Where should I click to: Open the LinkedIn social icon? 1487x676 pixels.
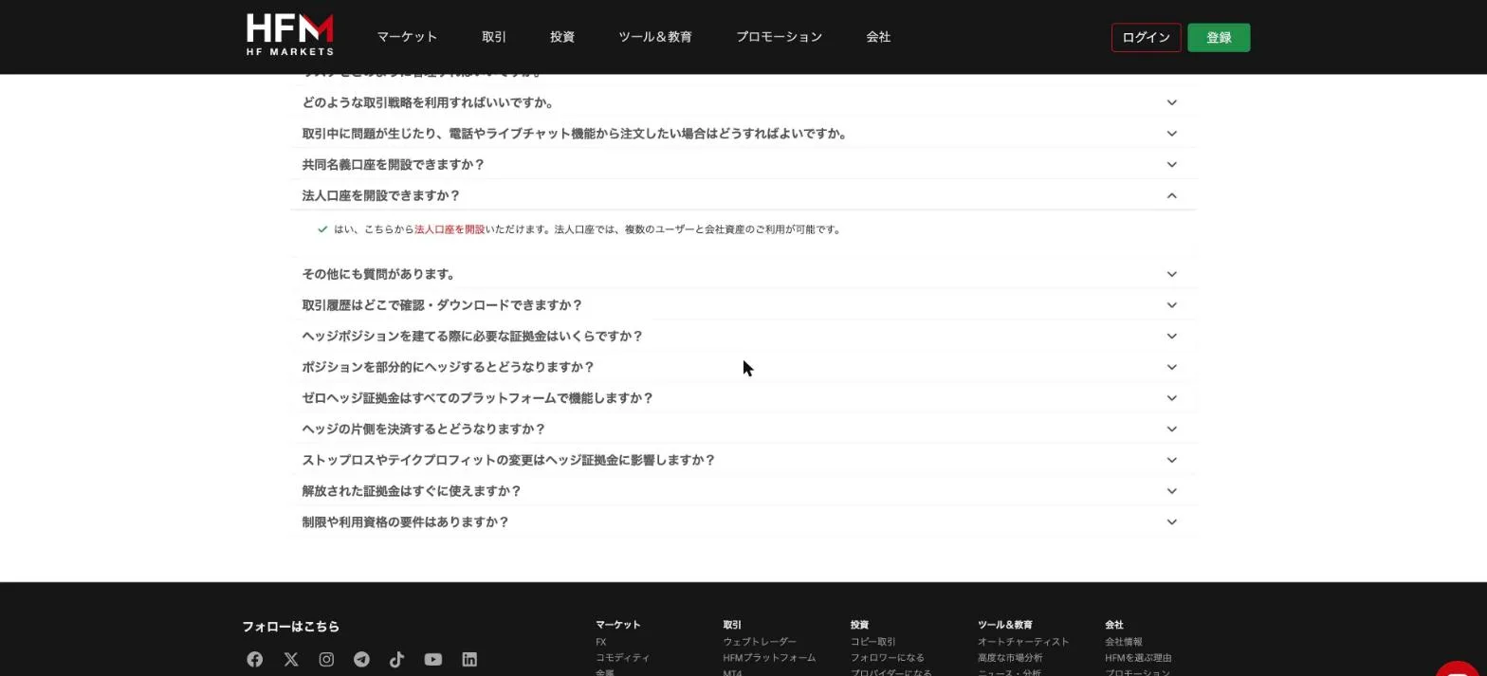(x=469, y=660)
